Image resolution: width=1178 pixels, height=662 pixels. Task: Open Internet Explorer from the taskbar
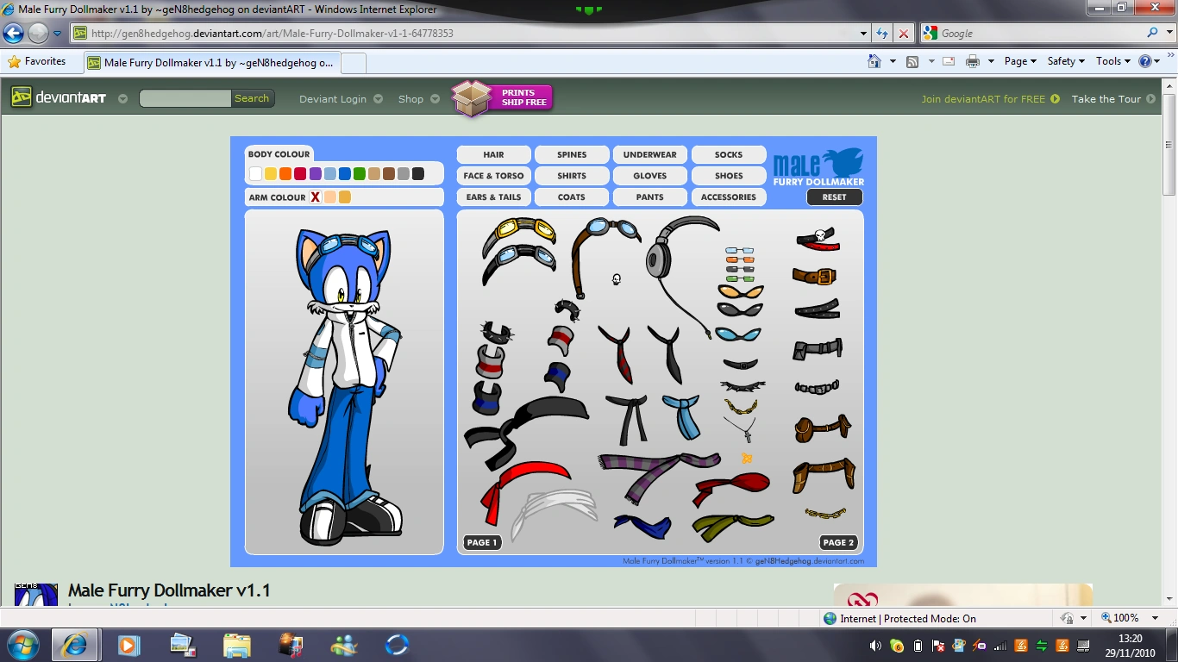tap(74, 645)
